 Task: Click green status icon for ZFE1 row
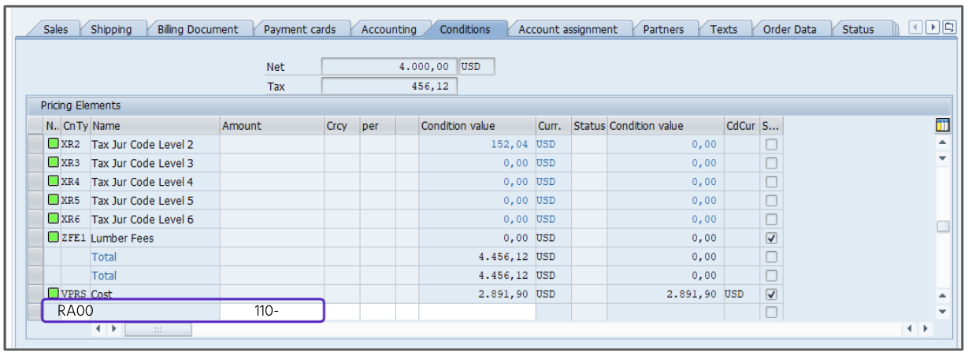53,237
